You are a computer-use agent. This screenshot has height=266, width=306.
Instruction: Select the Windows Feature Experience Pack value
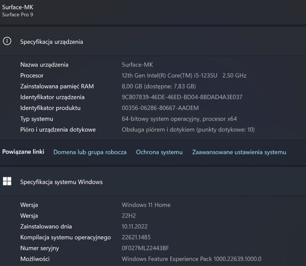click(192, 259)
